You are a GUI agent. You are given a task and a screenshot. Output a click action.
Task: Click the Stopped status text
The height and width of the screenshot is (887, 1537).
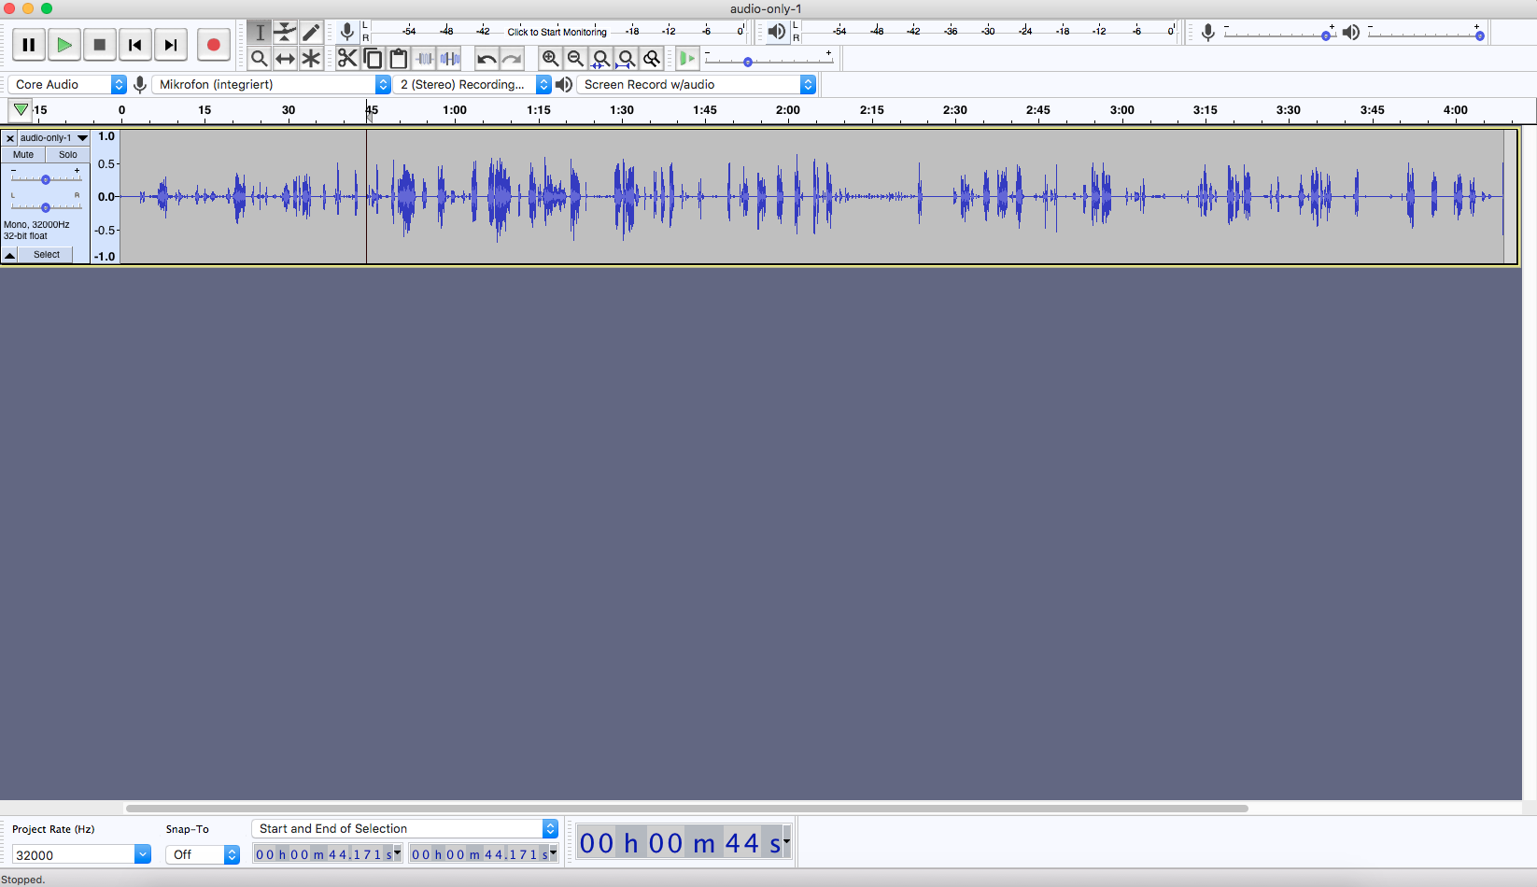click(23, 880)
